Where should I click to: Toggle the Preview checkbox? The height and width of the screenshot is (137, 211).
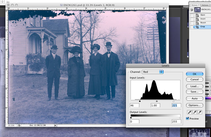coord(188,118)
